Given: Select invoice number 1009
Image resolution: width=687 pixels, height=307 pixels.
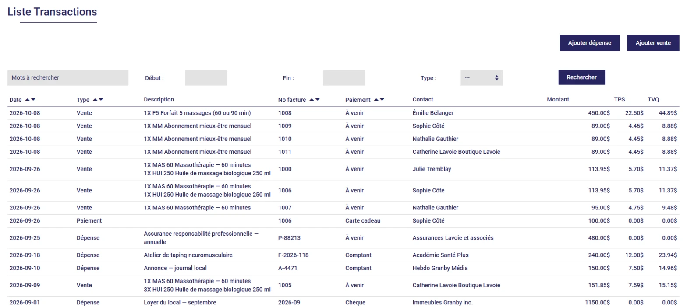Looking at the screenshot, I should (285, 126).
